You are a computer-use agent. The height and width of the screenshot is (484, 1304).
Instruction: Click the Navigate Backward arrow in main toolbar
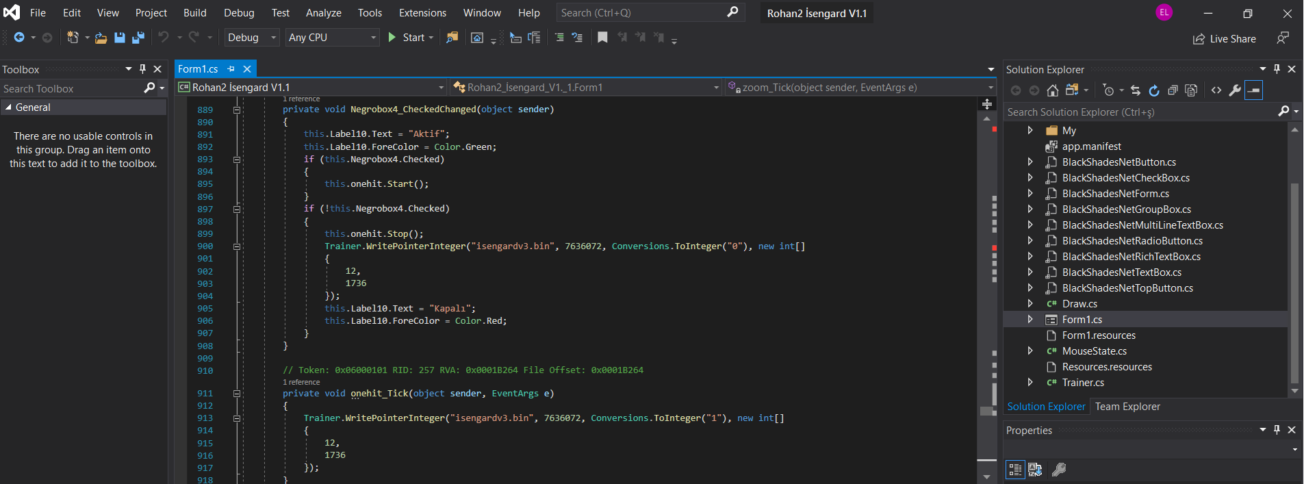[19, 38]
